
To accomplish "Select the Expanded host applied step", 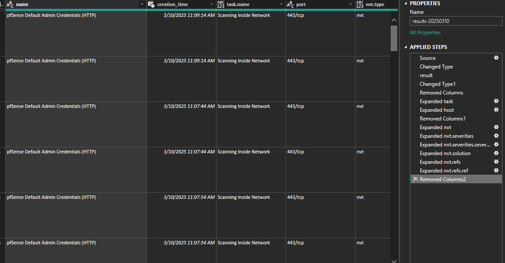I will (x=437, y=110).
